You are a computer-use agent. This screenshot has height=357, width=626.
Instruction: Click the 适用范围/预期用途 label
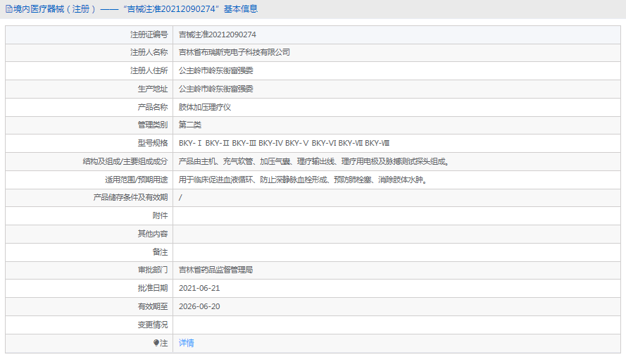(137, 180)
